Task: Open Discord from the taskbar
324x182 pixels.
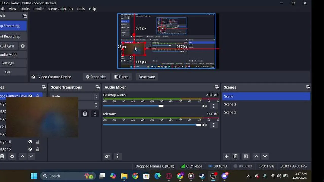Action: (x=225, y=176)
